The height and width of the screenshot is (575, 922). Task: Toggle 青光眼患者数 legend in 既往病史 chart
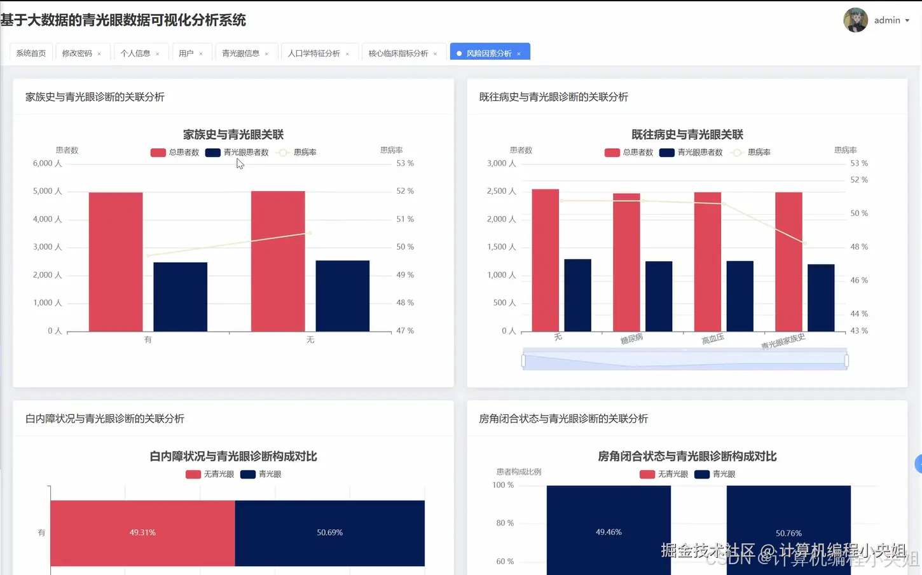(690, 152)
